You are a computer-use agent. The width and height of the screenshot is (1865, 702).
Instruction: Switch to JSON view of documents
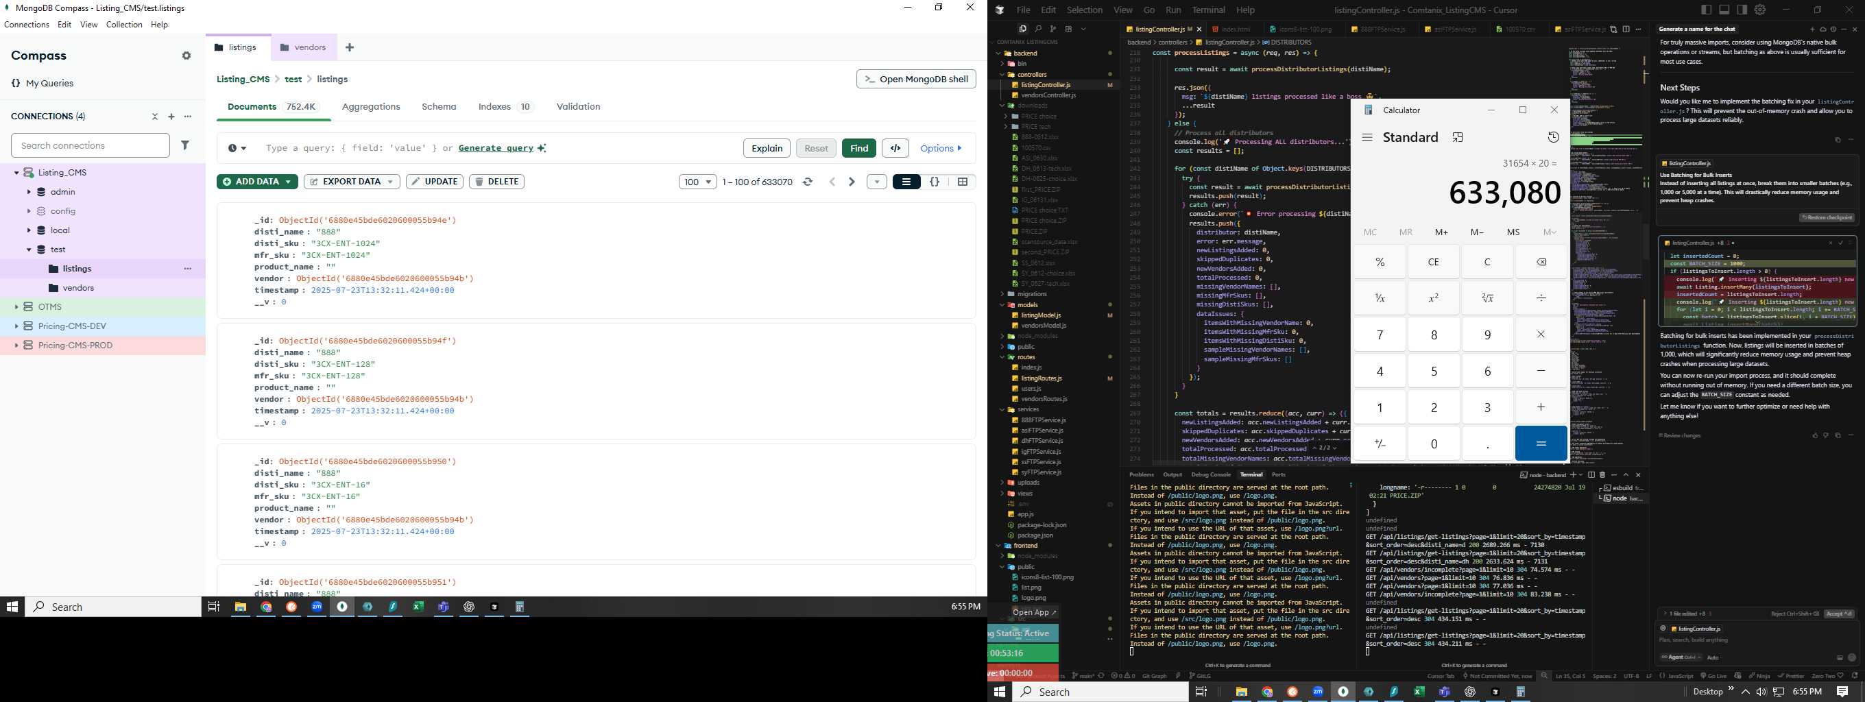[935, 182]
